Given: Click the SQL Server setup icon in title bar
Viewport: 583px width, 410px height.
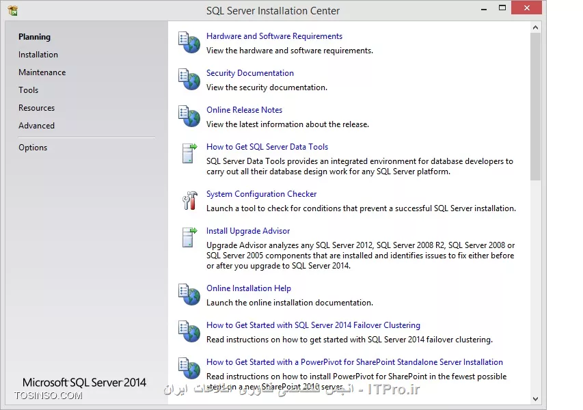Looking at the screenshot, I should 12,10.
